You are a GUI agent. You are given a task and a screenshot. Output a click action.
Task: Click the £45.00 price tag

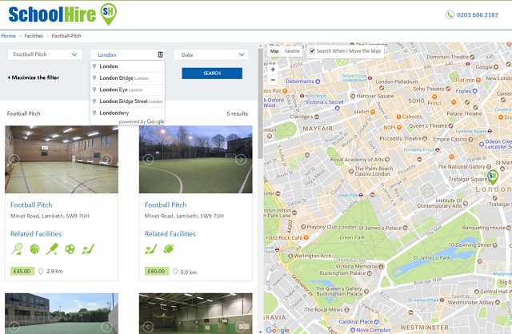tap(22, 271)
